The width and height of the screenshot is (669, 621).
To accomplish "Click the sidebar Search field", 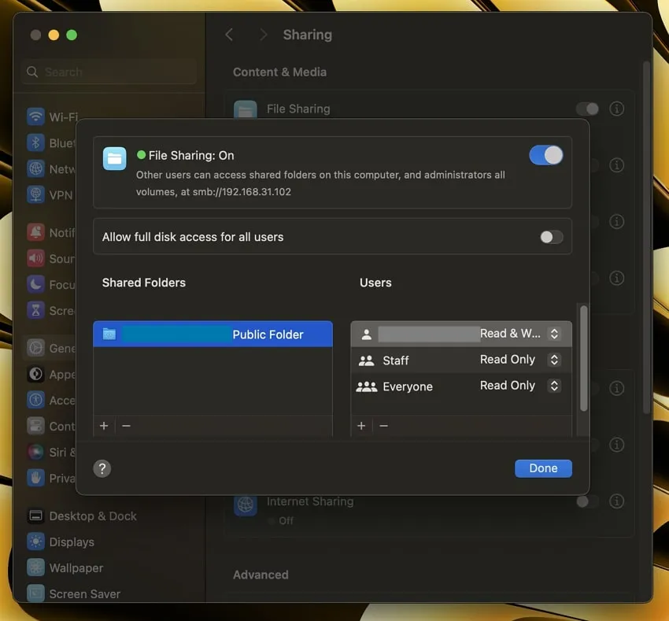I will 110,72.
